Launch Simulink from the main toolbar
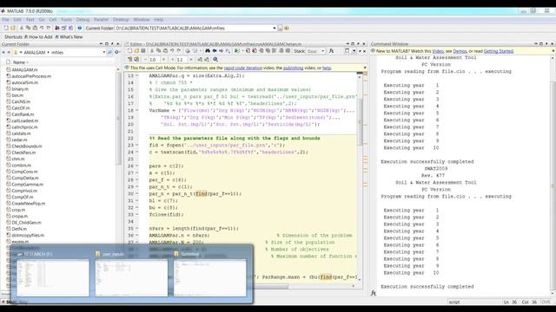The height and width of the screenshot is (312, 556). (x=57, y=28)
